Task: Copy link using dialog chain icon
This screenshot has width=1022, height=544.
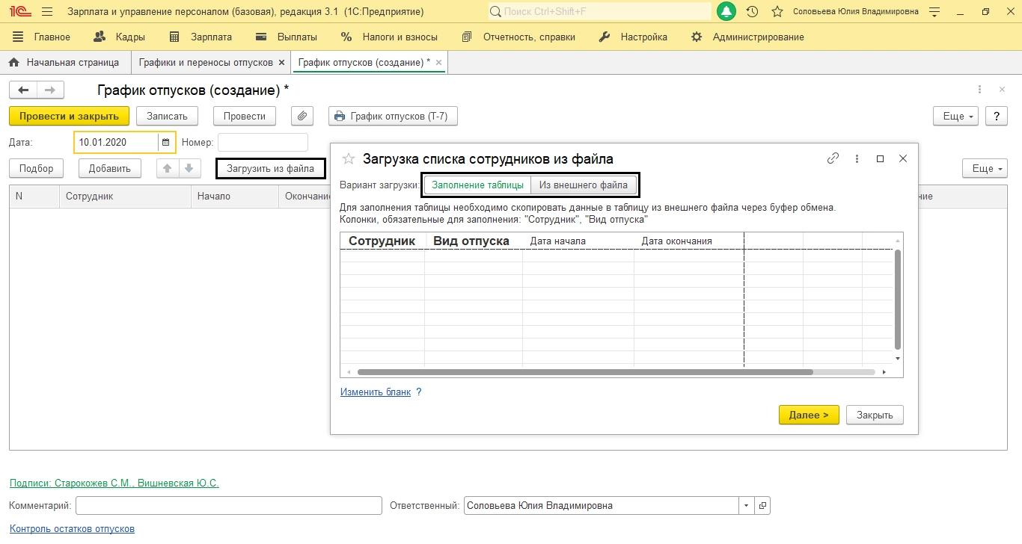Action: coord(833,158)
